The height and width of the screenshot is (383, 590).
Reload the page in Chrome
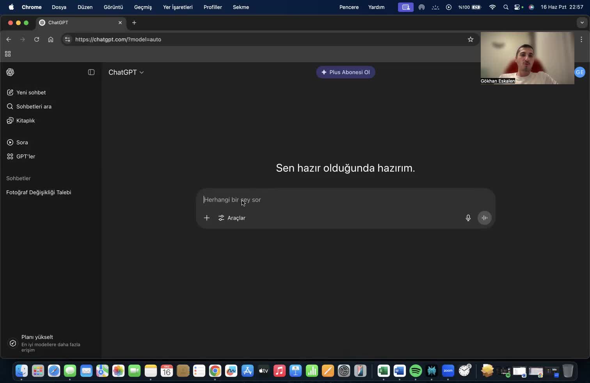[37, 39]
